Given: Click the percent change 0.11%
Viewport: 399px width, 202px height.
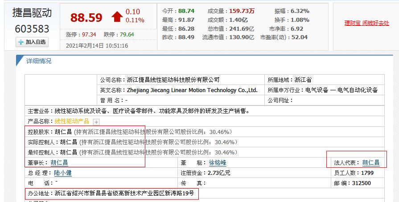Looking at the screenshot, I should pyautogui.click(x=135, y=20).
